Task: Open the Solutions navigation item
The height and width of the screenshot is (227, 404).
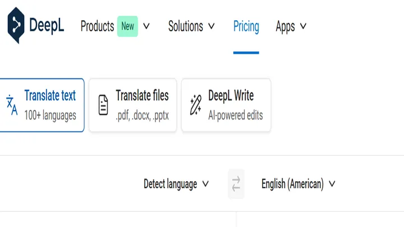Action: (186, 26)
